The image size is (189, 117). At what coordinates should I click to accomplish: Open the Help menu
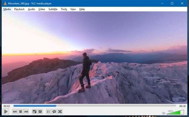[82, 9]
